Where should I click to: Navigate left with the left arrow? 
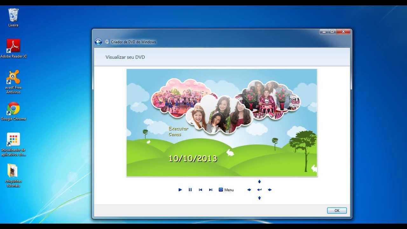coord(249,190)
